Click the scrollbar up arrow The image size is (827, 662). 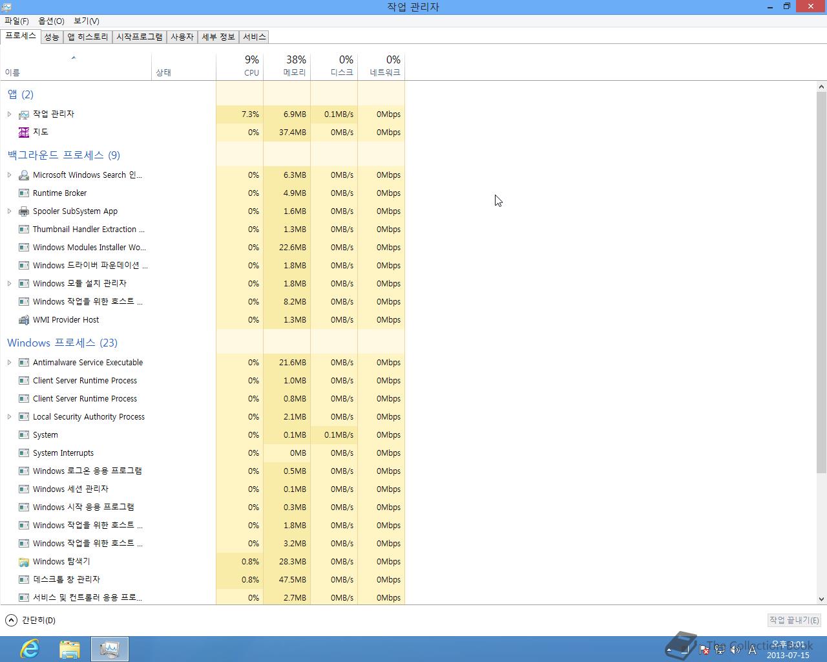(x=821, y=87)
